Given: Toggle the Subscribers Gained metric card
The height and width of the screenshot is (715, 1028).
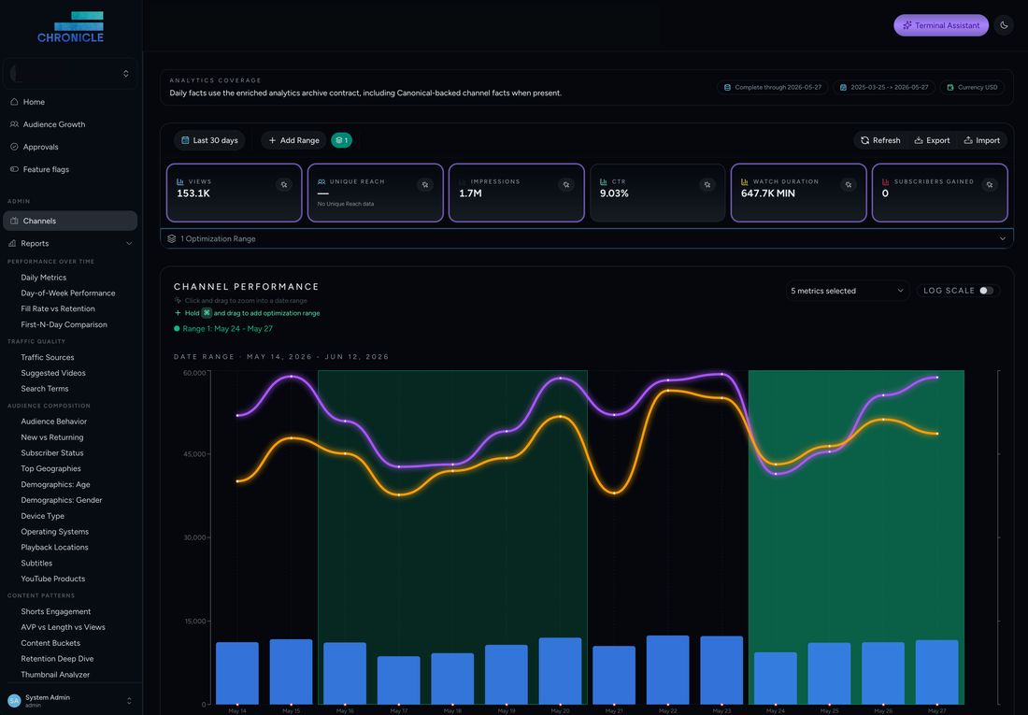Looking at the screenshot, I should tap(939, 193).
